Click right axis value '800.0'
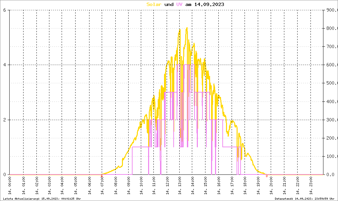Viewport: 338px width, 201px height. pos(332,28)
